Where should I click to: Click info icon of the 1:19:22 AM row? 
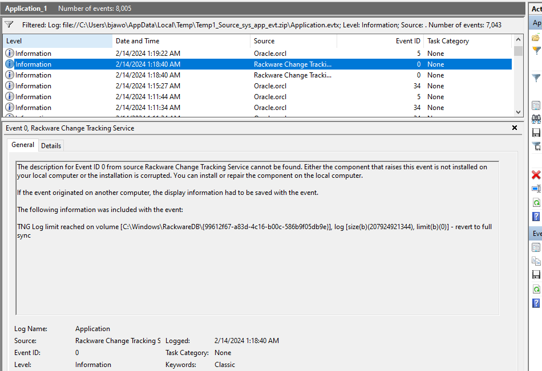pos(10,53)
